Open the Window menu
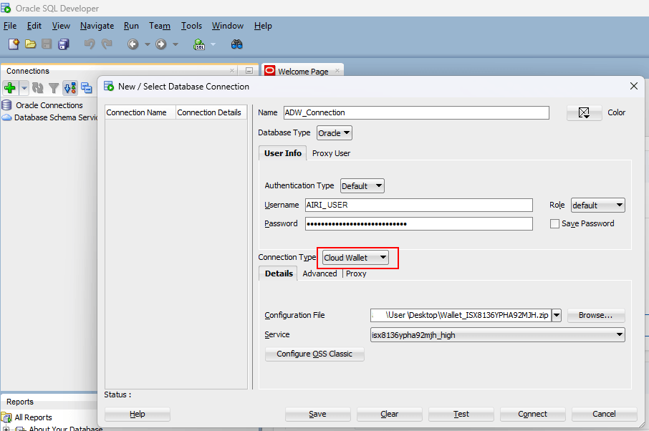 (x=228, y=26)
